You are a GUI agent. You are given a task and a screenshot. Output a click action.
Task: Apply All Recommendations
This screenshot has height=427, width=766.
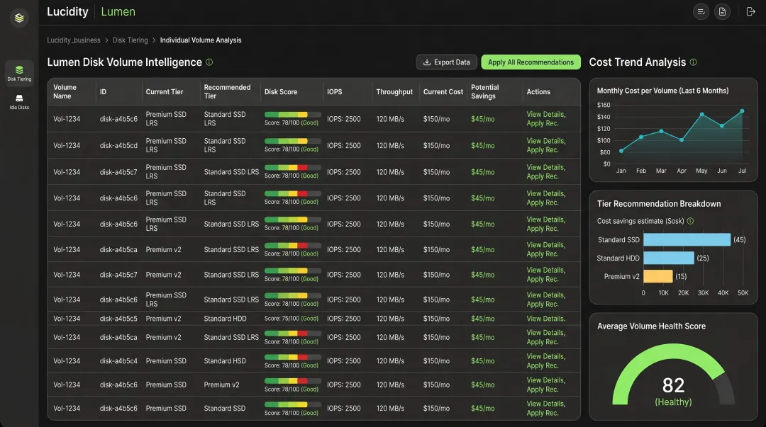tap(531, 62)
